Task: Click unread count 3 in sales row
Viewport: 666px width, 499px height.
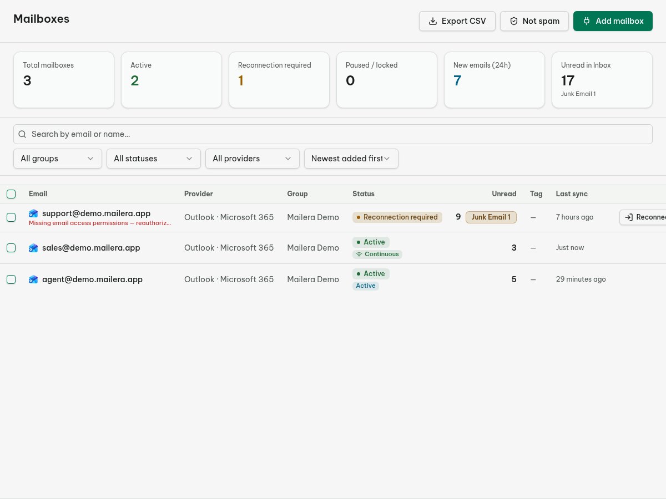Action: 514,248
